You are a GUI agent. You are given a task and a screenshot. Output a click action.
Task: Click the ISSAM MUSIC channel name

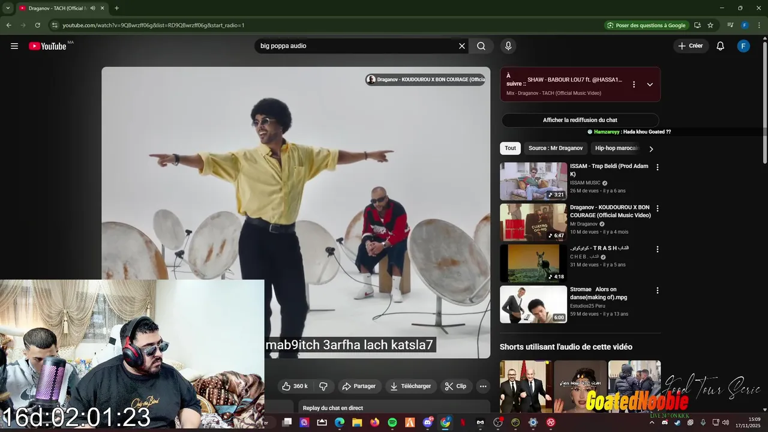point(585,183)
